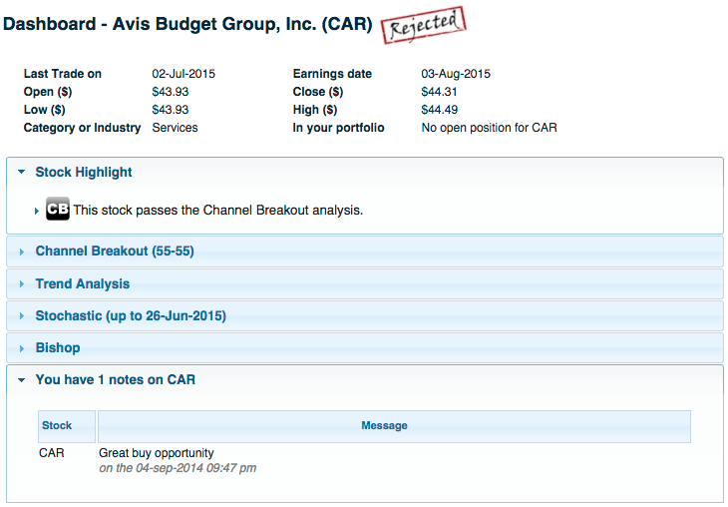728x507 pixels.
Task: Click the Rejected stamp next to title
Action: pyautogui.click(x=424, y=25)
